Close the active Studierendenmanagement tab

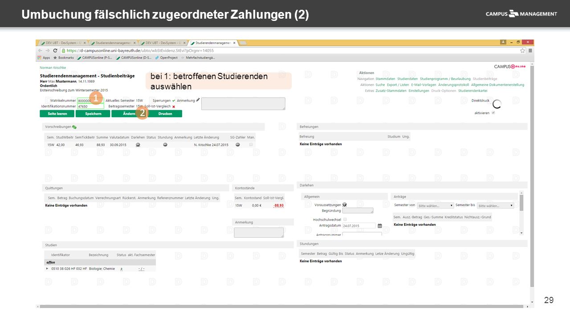234,43
